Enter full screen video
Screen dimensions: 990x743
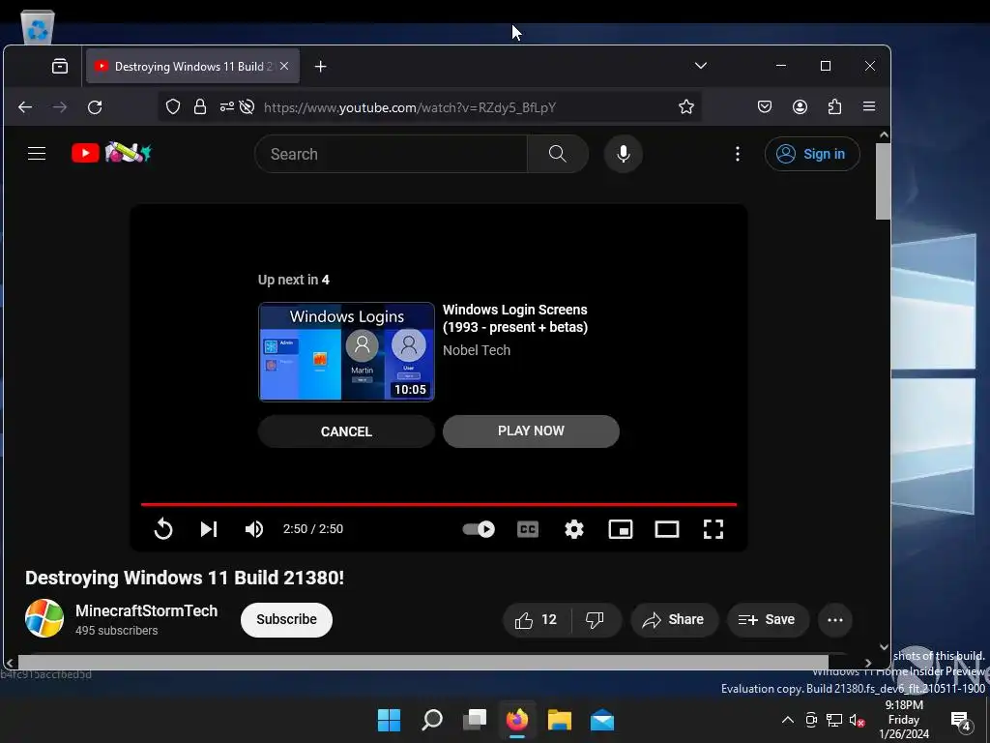(713, 529)
